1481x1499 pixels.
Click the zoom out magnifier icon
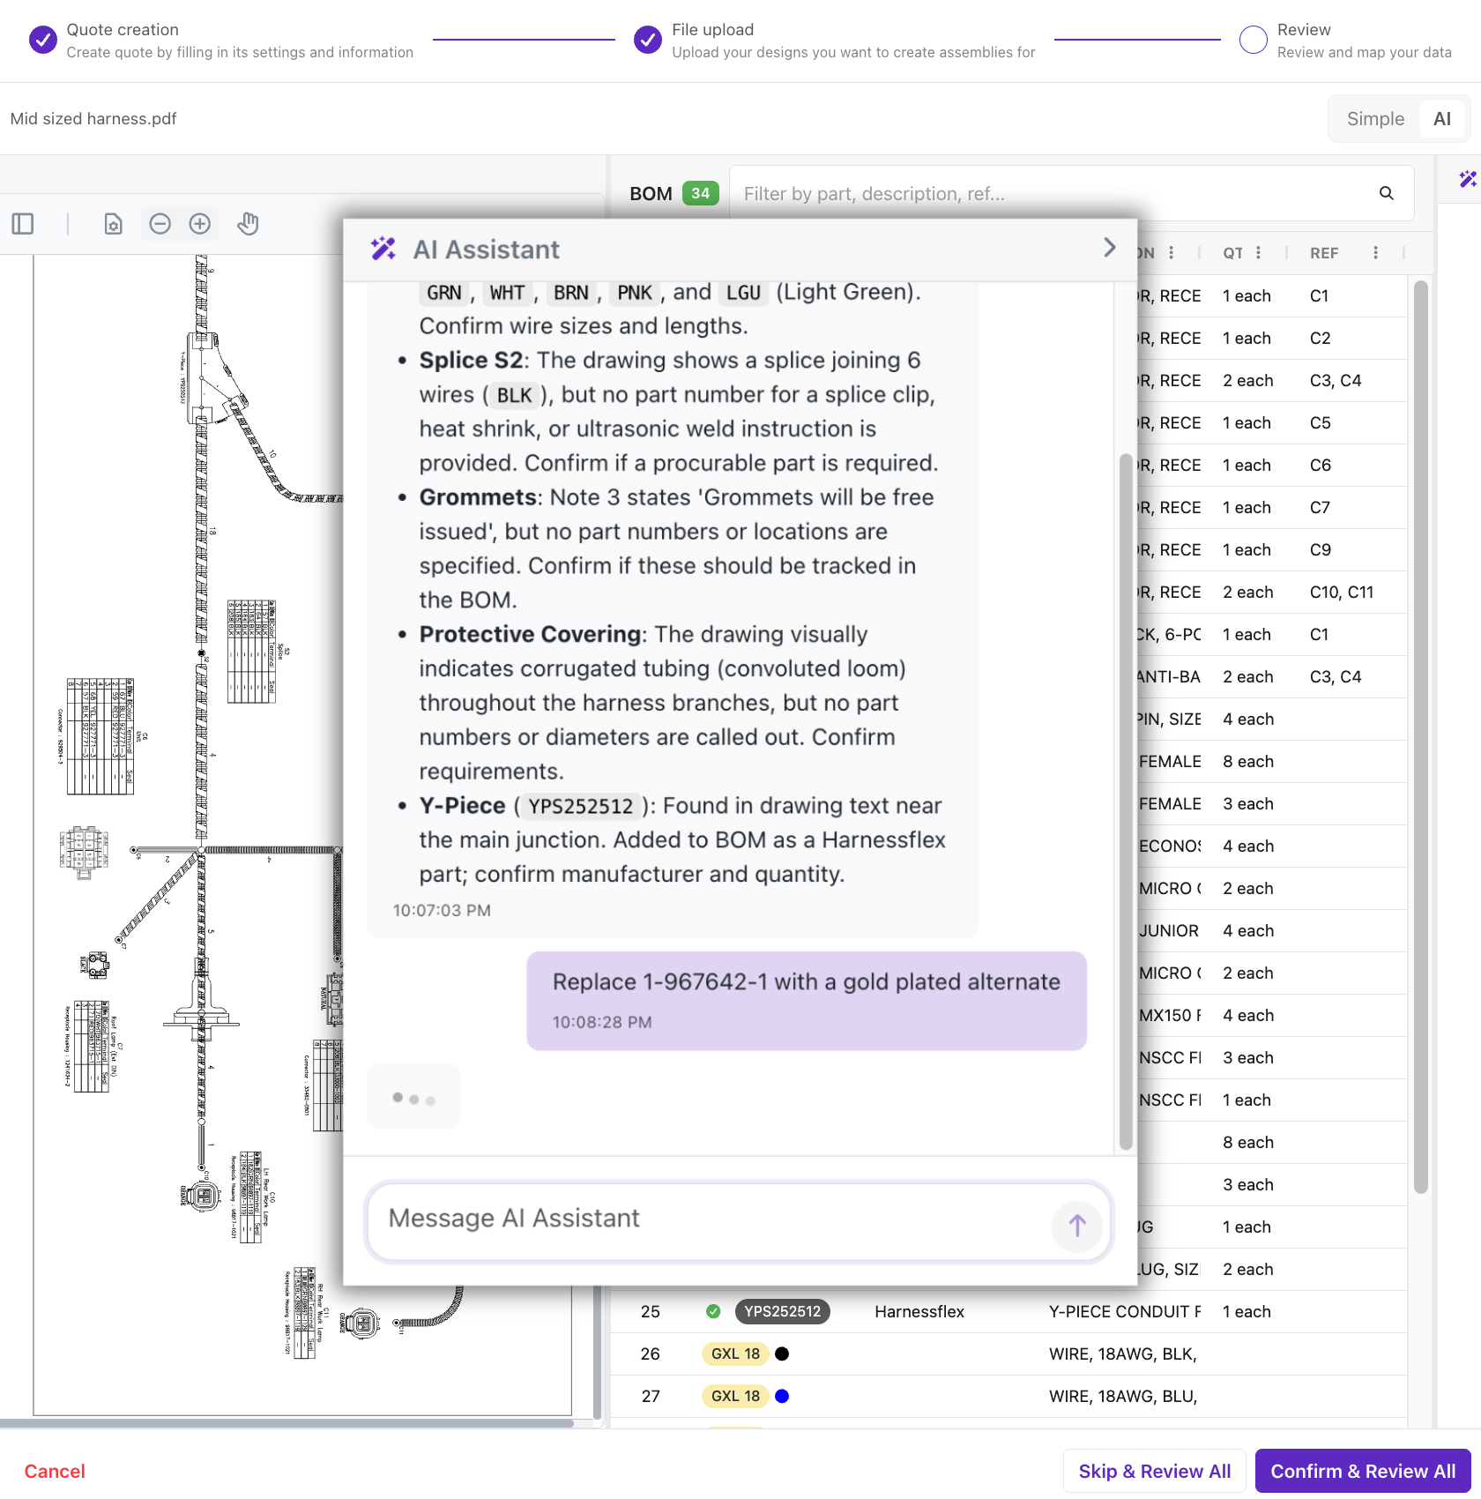(160, 224)
